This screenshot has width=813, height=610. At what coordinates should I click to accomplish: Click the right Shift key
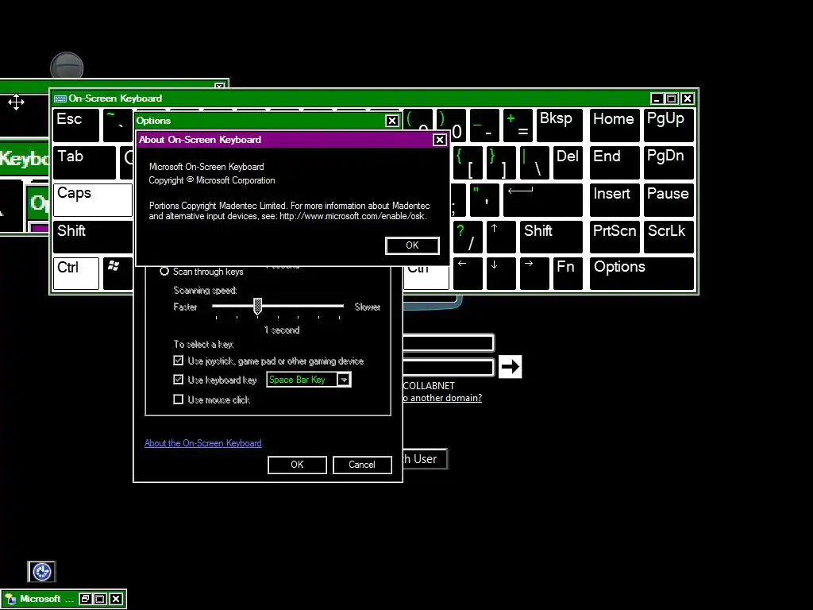[x=551, y=237]
